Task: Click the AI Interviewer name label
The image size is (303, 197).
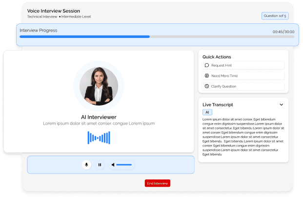Action: coord(99,117)
